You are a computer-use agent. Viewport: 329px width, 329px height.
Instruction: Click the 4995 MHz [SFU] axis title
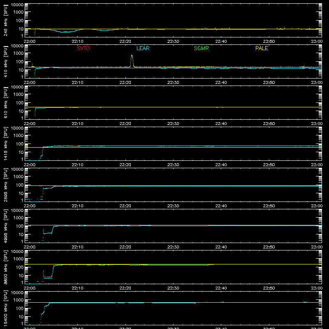pos(5,226)
